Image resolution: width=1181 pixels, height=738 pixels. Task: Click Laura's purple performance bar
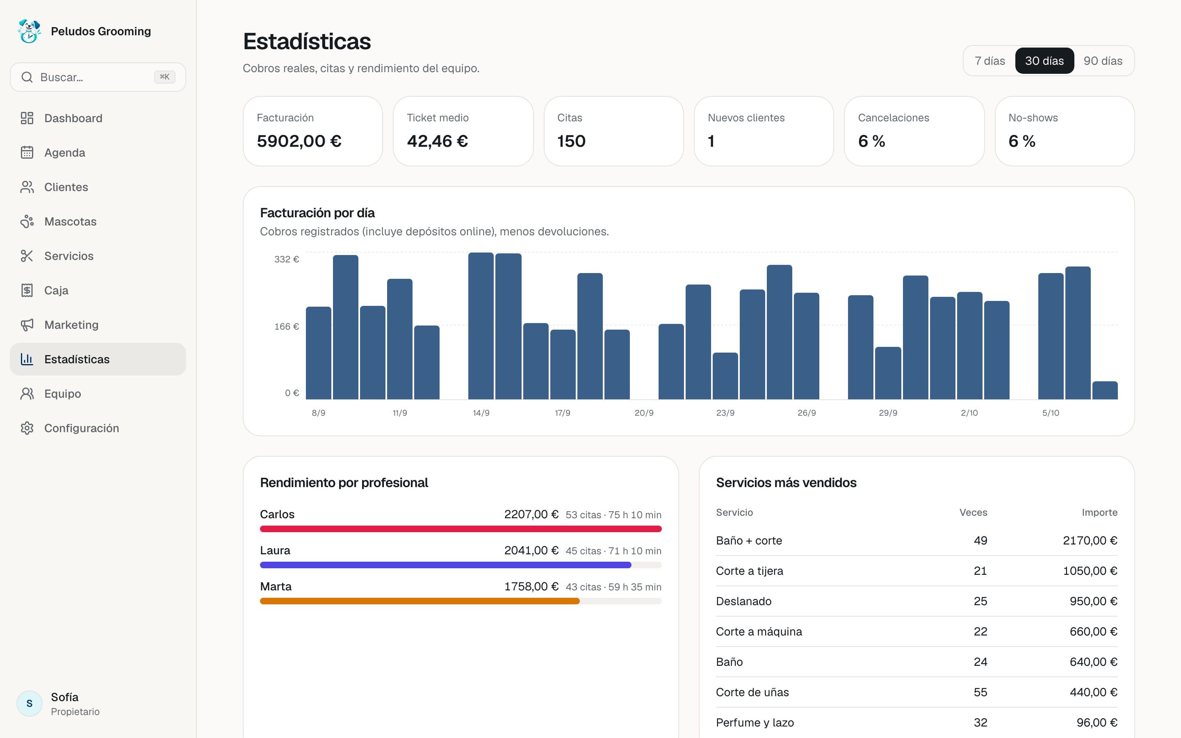[x=446, y=565]
